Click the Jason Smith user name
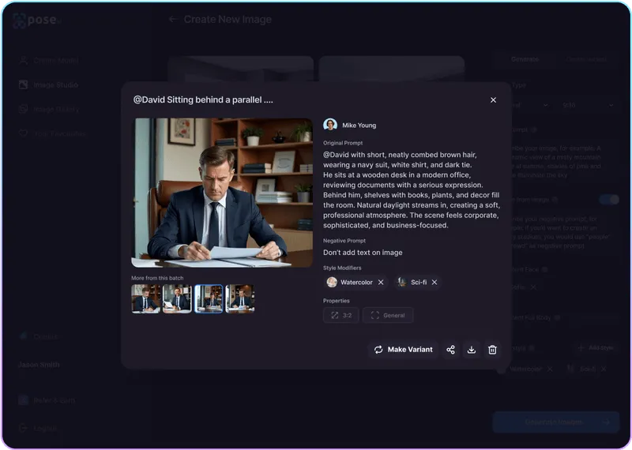The image size is (632, 450). [x=39, y=365]
